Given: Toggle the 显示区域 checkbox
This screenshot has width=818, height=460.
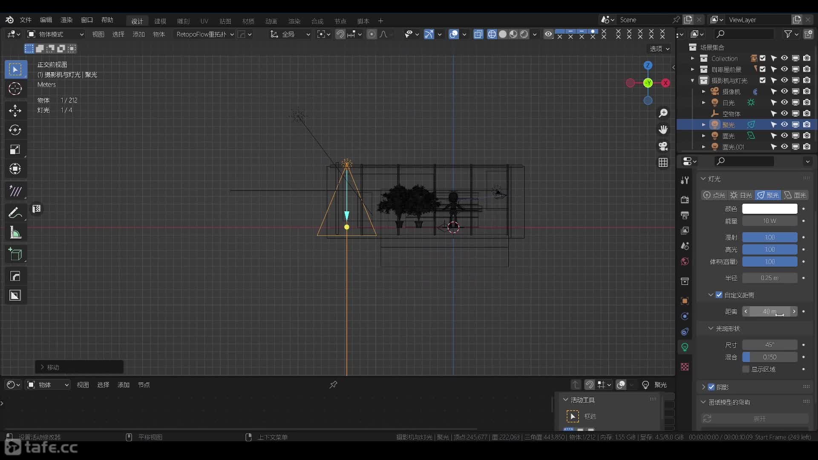Looking at the screenshot, I should coord(746,369).
